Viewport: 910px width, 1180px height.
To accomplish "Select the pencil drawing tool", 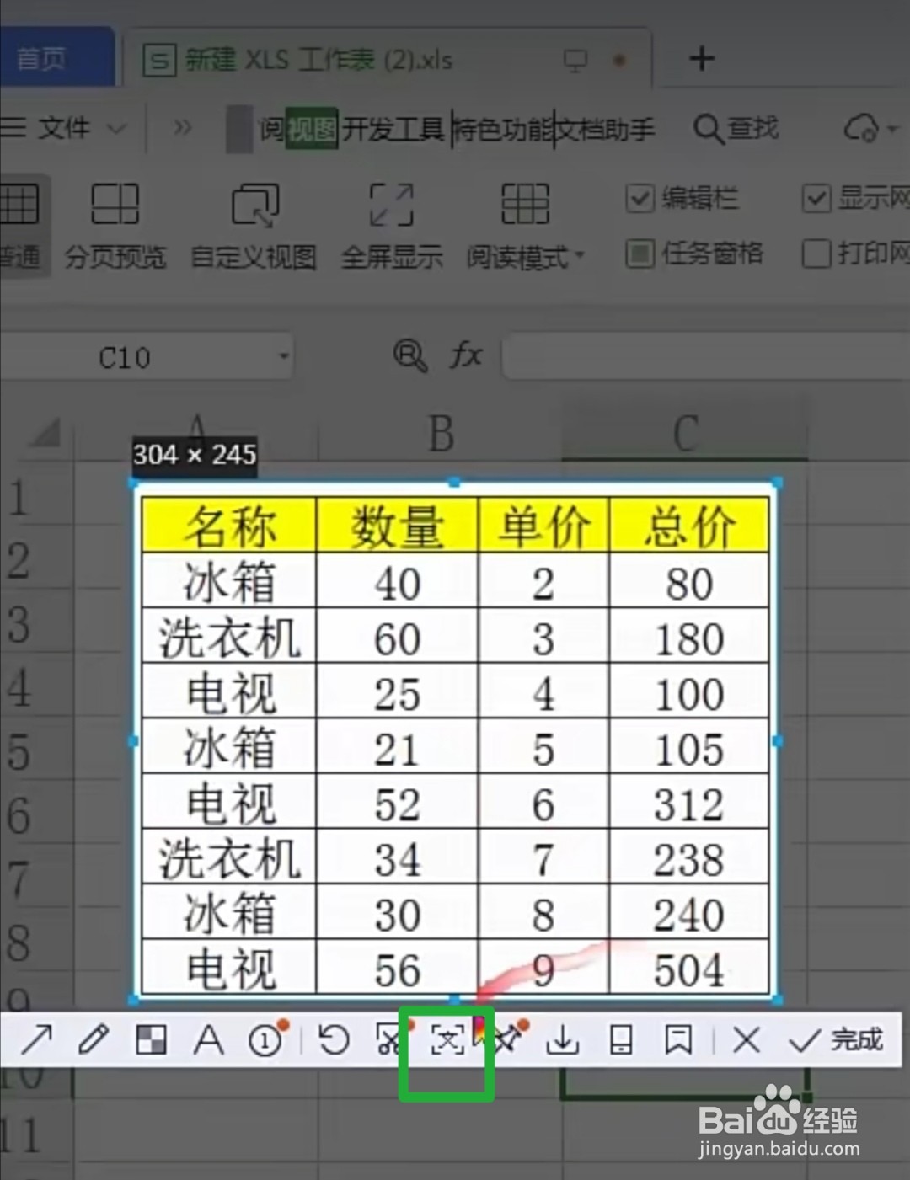I will (95, 1040).
